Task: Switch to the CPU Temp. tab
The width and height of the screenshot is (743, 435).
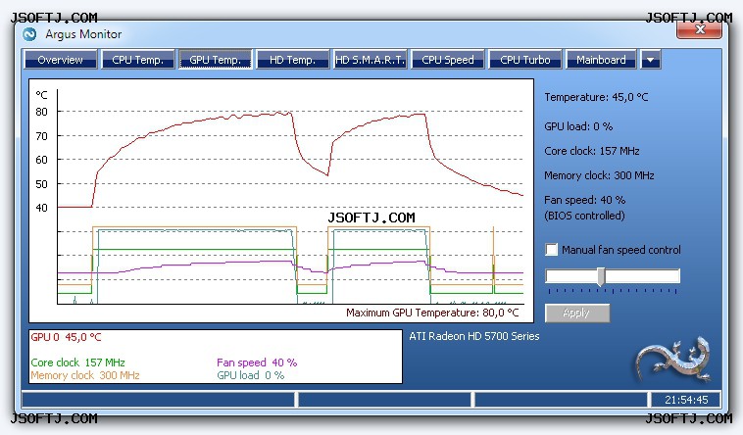Action: [138, 60]
